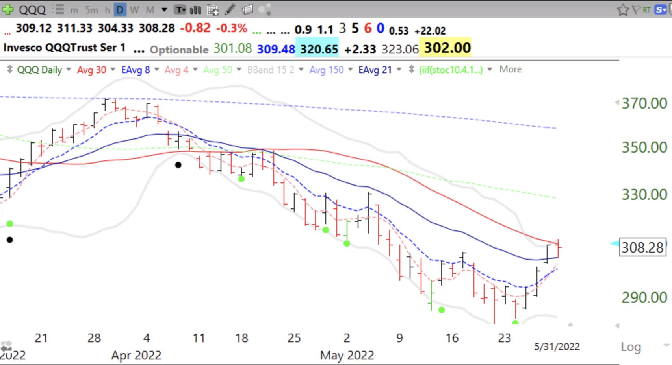Image resolution: width=672 pixels, height=365 pixels.
Task: Open the notes folder icon
Action: point(247,9)
